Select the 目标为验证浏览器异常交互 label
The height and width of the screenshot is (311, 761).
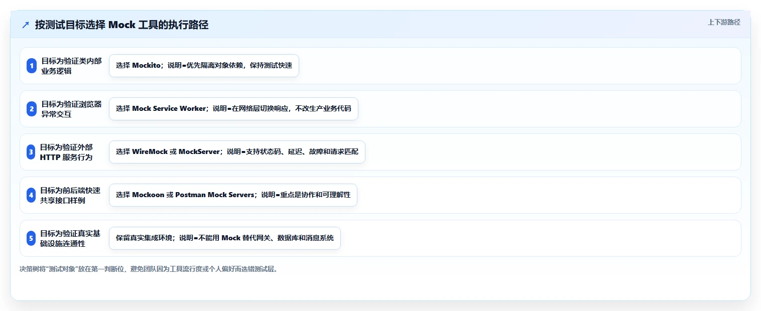71,109
